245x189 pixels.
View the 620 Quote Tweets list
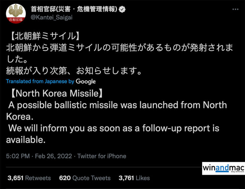point(85,178)
